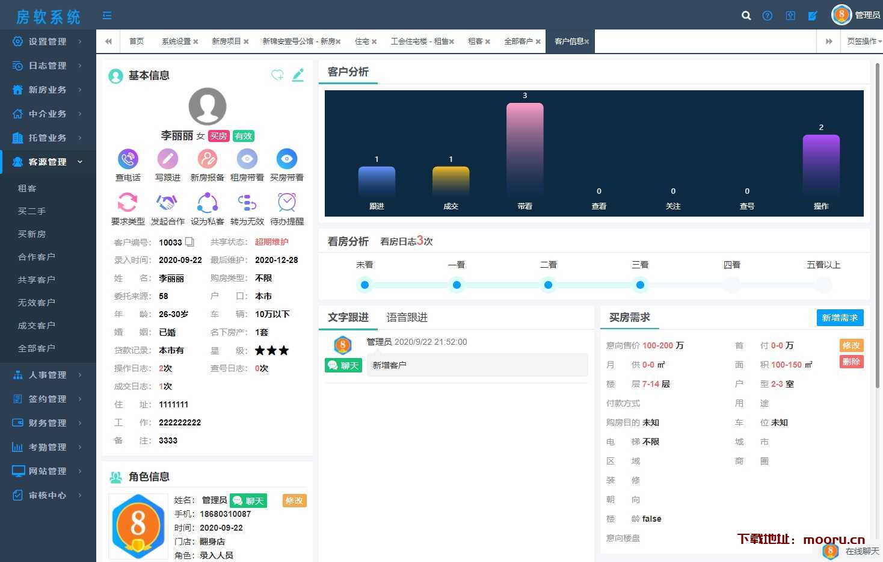This screenshot has height=562, width=883.
Task: Click the 三看 viewing progress marker
Action: click(640, 285)
